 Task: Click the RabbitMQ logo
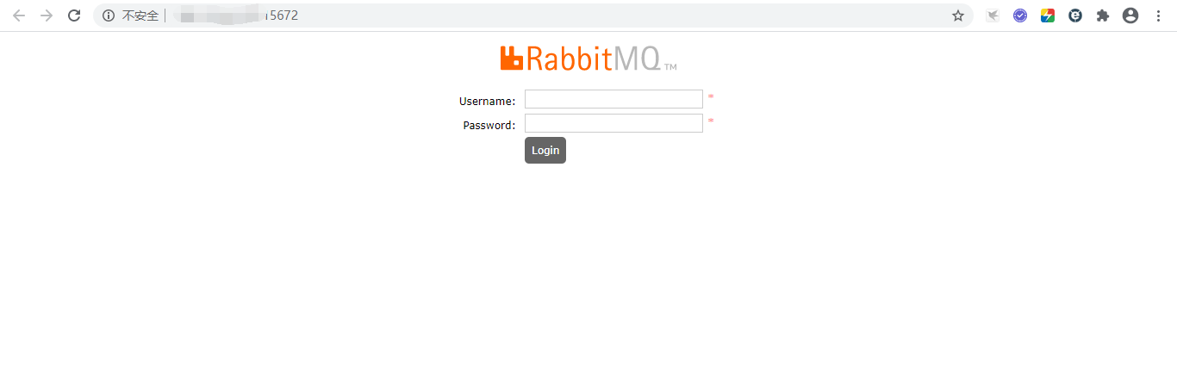tap(588, 58)
